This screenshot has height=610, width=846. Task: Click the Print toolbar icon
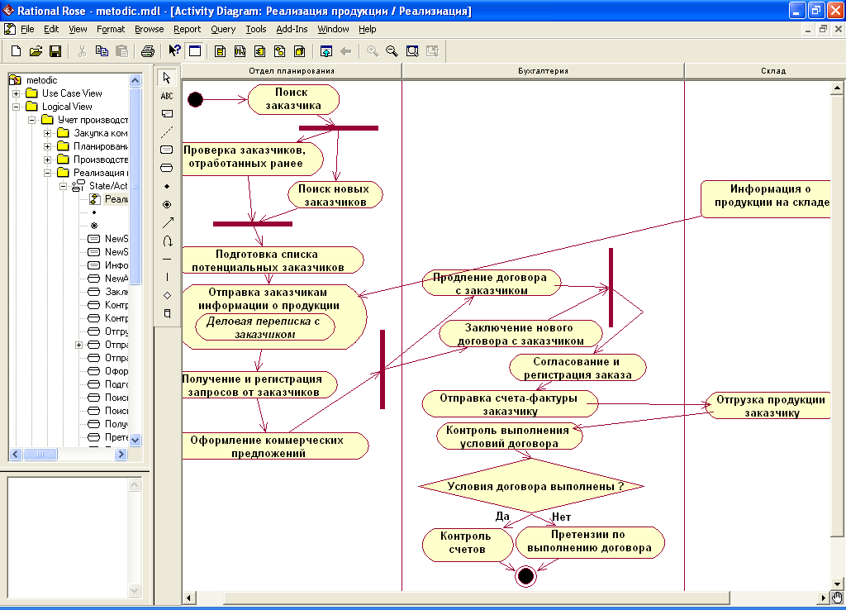147,51
